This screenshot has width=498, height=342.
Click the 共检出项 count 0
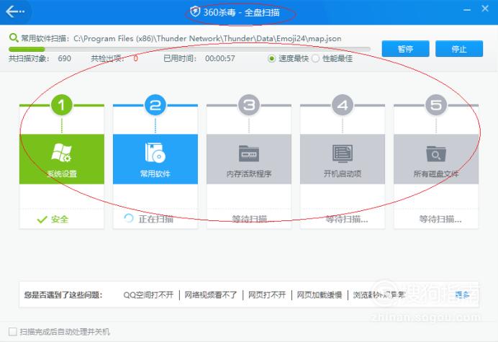135,58
